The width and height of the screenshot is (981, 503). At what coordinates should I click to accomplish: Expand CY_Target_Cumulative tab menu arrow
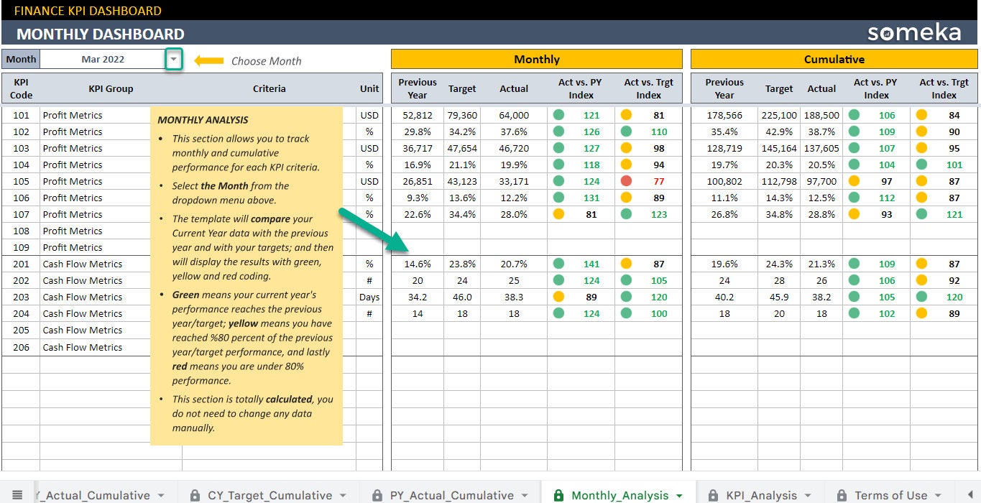343,495
